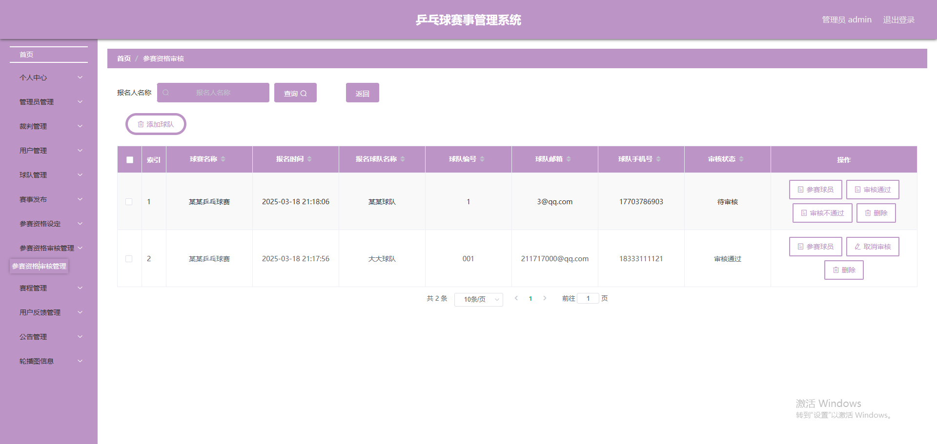Click the 查询 search button
This screenshot has width=937, height=444.
pos(295,93)
